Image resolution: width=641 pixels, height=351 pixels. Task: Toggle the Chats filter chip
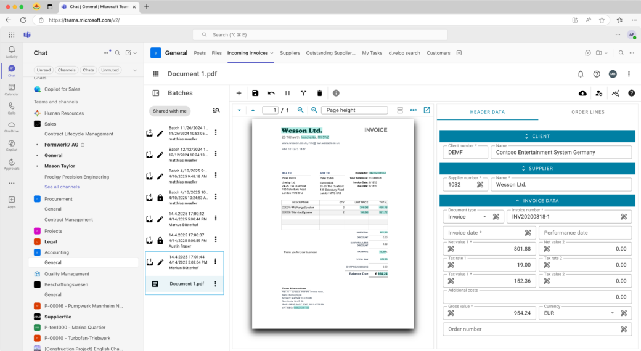tap(88, 70)
